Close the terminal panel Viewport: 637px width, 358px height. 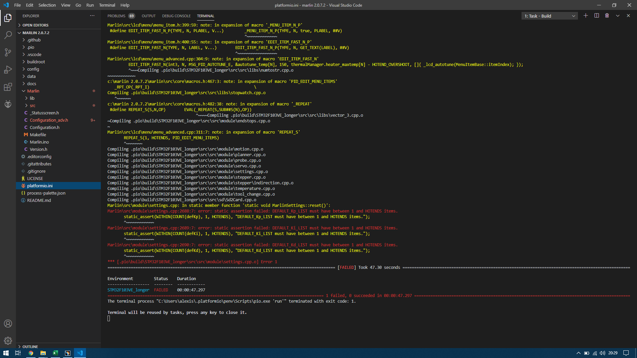tap(628, 16)
